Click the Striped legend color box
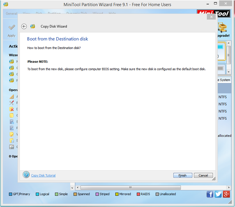The image size is (235, 207). click(97, 194)
